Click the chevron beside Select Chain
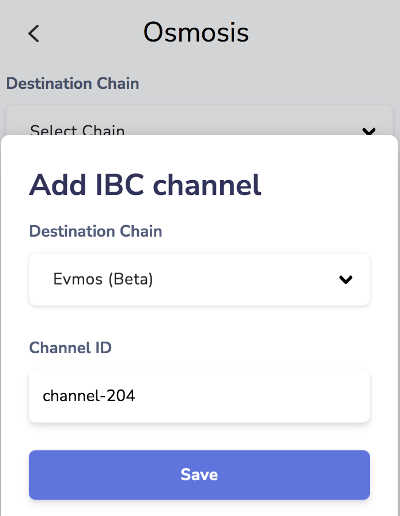400x516 pixels. pos(368,131)
